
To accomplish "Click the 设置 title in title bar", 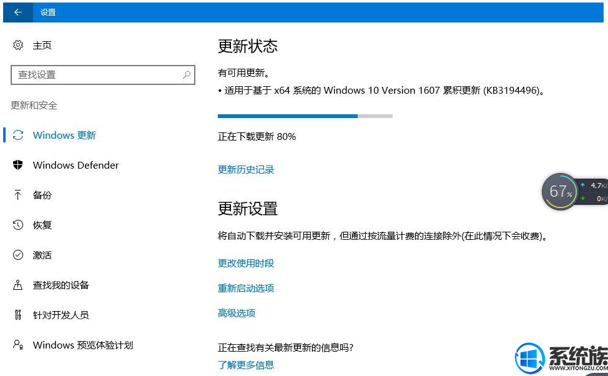I will click(48, 12).
